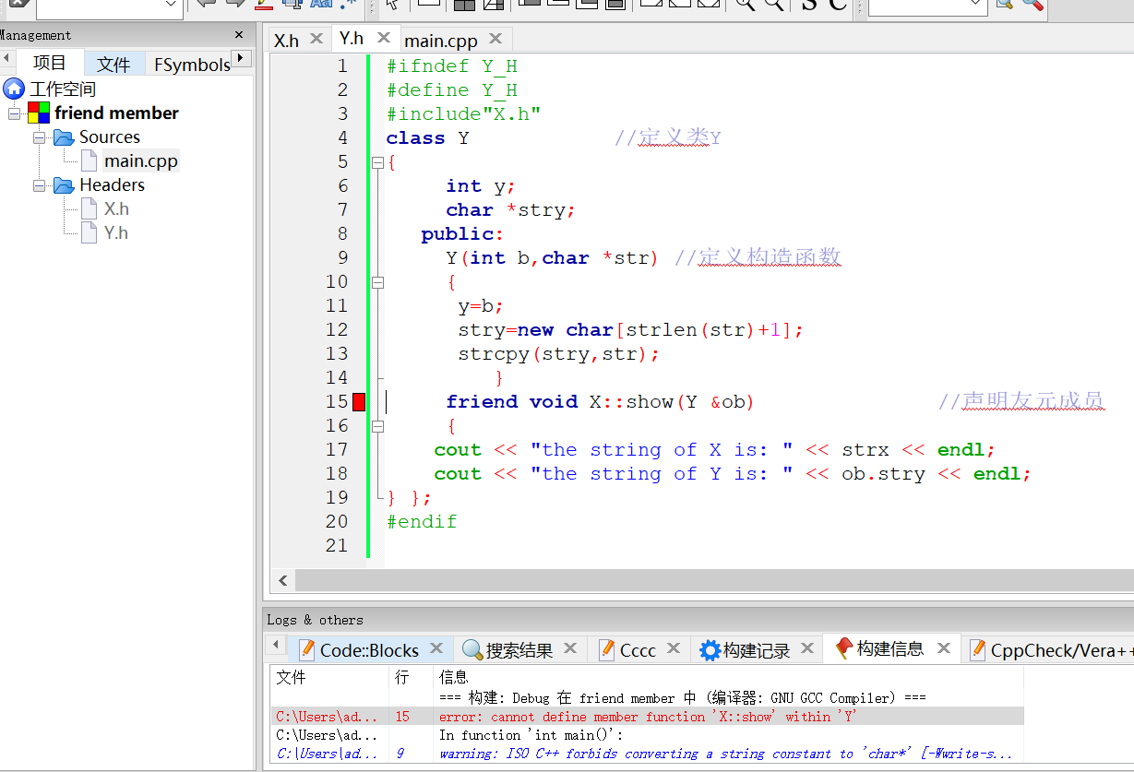
Task: Select the error row for line 15
Action: point(647,717)
